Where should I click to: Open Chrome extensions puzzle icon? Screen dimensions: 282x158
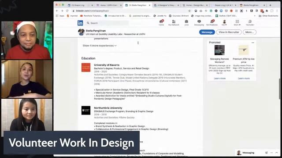point(267,11)
